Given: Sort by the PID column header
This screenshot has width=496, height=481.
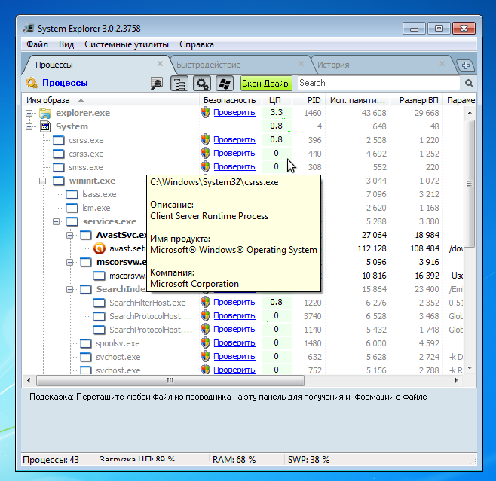Looking at the screenshot, I should point(309,100).
